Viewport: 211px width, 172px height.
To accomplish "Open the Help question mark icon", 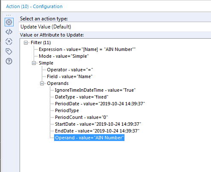I will [9, 61].
